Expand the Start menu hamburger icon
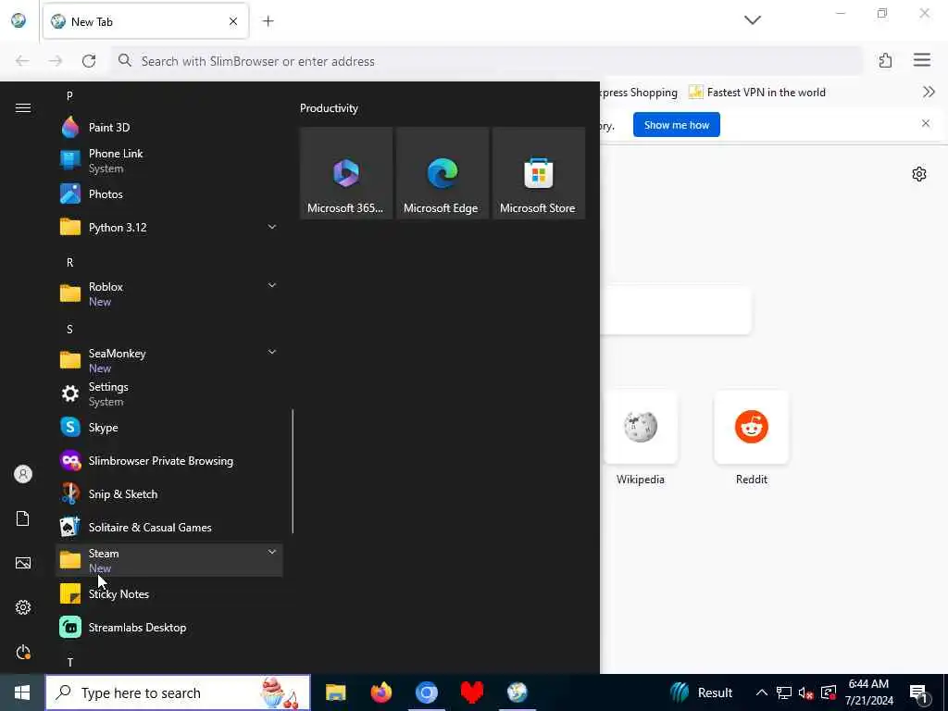Viewport: 948px width, 711px height. [x=23, y=107]
